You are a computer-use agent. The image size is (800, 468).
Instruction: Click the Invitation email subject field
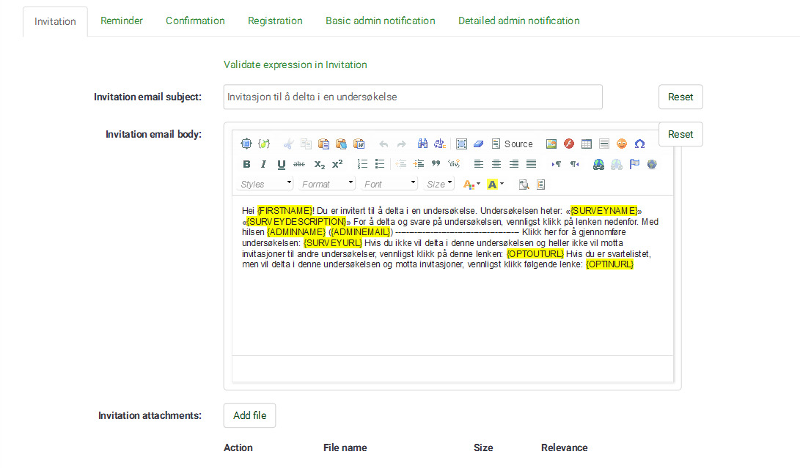tap(412, 97)
